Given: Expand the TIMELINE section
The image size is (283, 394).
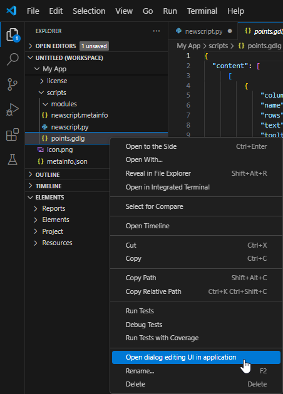Looking at the screenshot, I should tap(31, 186).
